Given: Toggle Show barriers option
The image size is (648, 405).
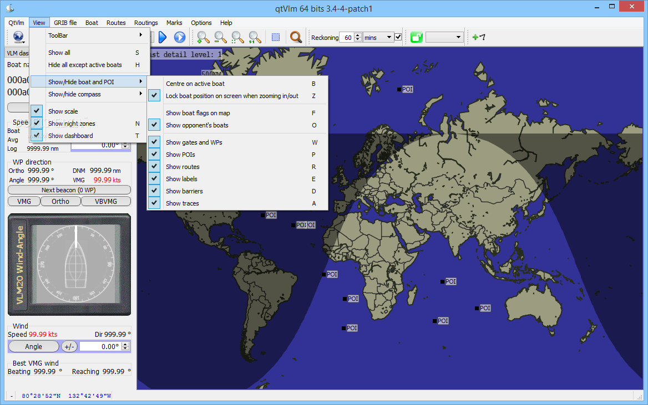Looking at the screenshot, I should click(x=237, y=191).
